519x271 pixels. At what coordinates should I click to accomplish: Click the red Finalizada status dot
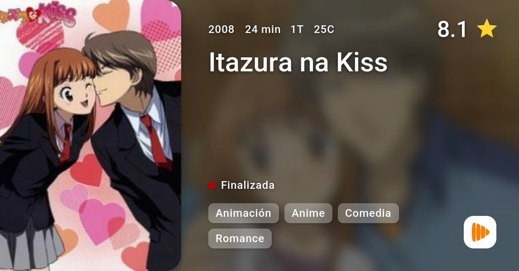tap(212, 185)
